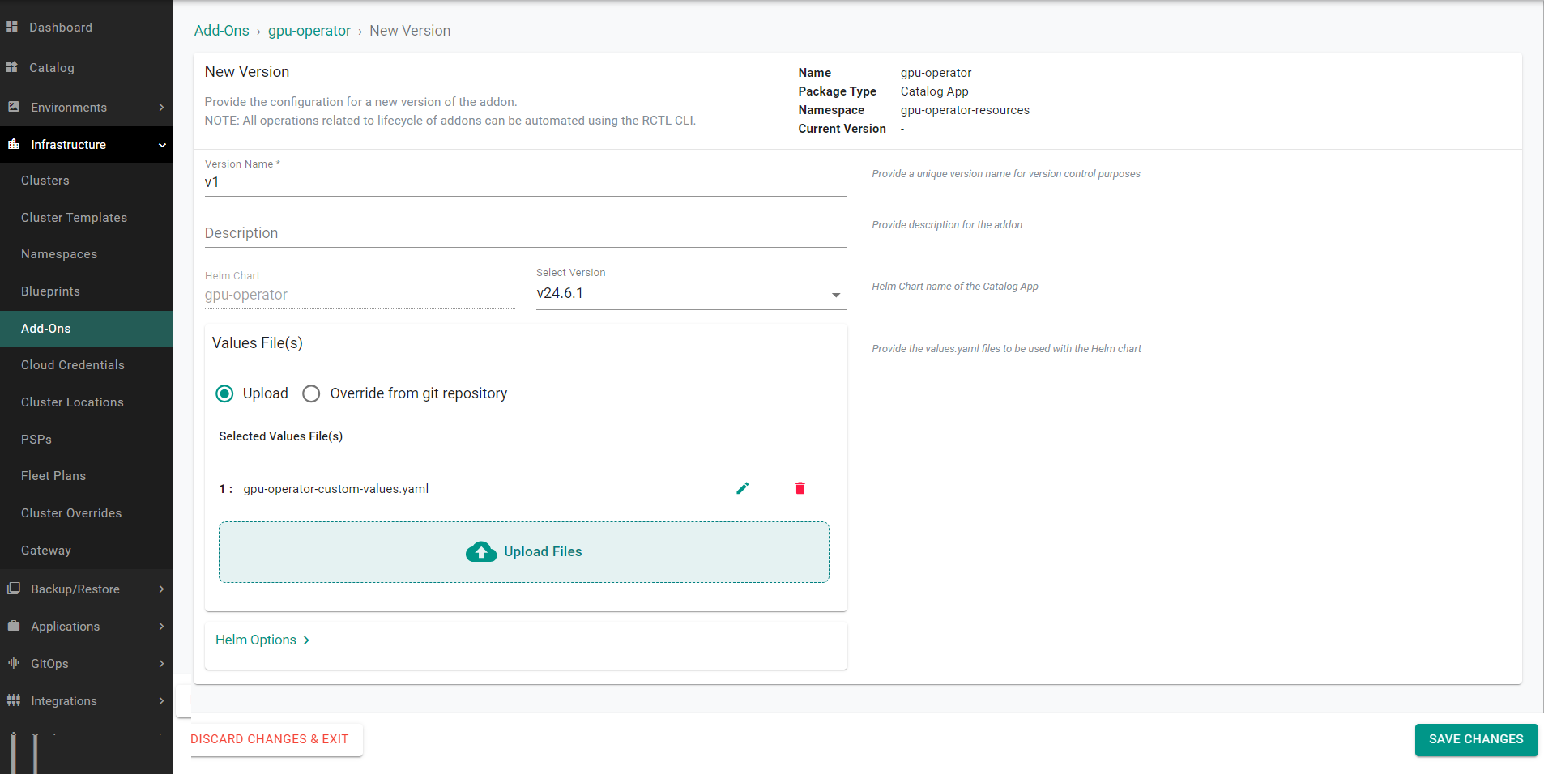Viewport: 1544px width, 774px height.
Task: Expand the Applications menu chevron
Action: point(162,626)
